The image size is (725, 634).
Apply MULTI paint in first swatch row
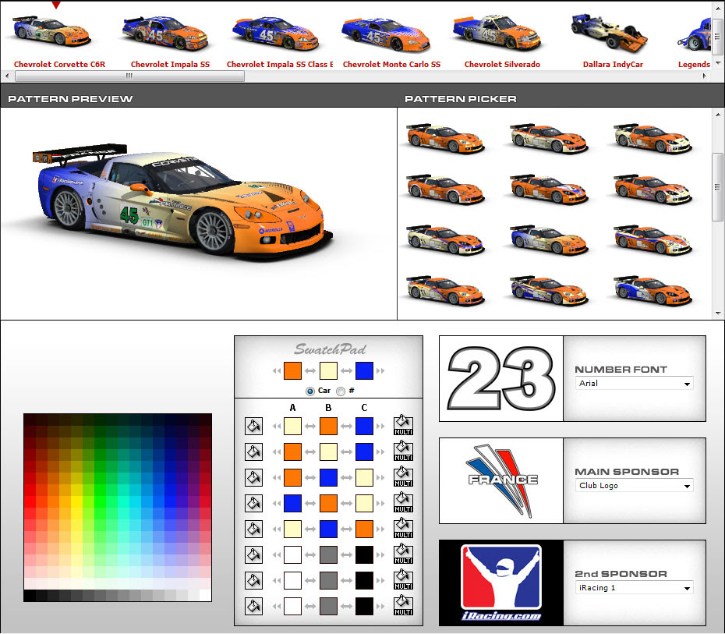[x=403, y=426]
